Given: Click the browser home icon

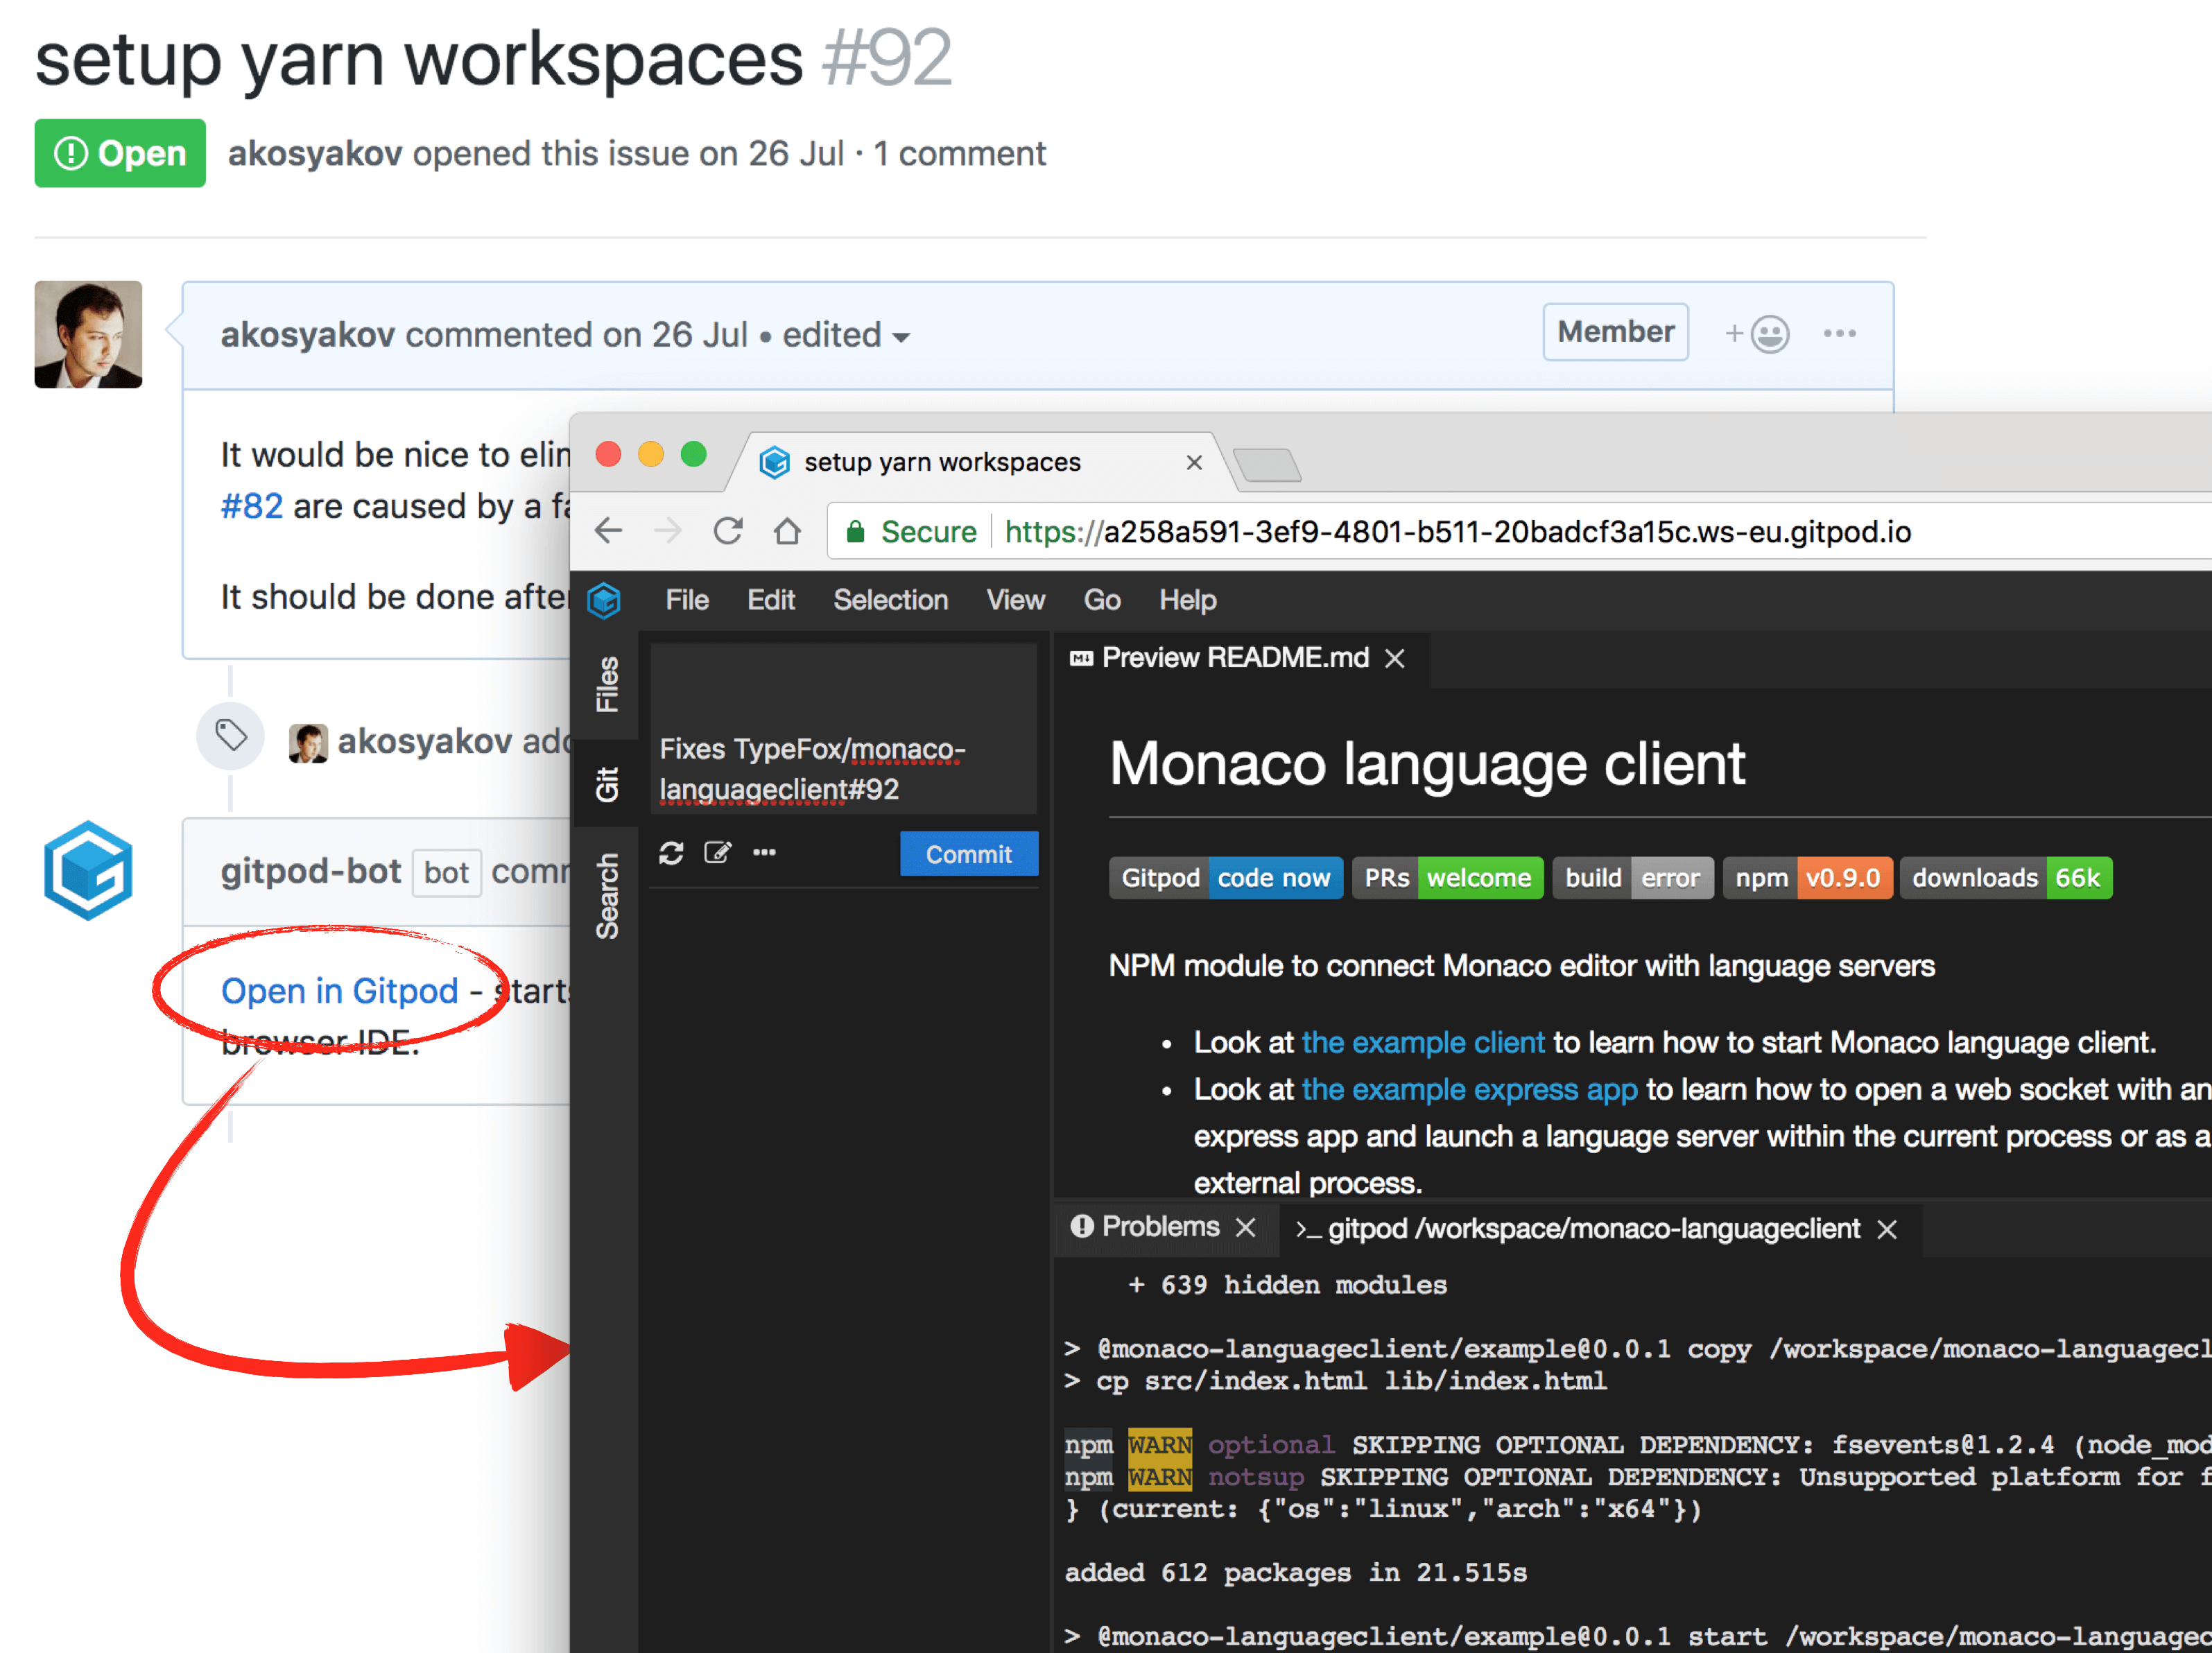Looking at the screenshot, I should point(788,531).
